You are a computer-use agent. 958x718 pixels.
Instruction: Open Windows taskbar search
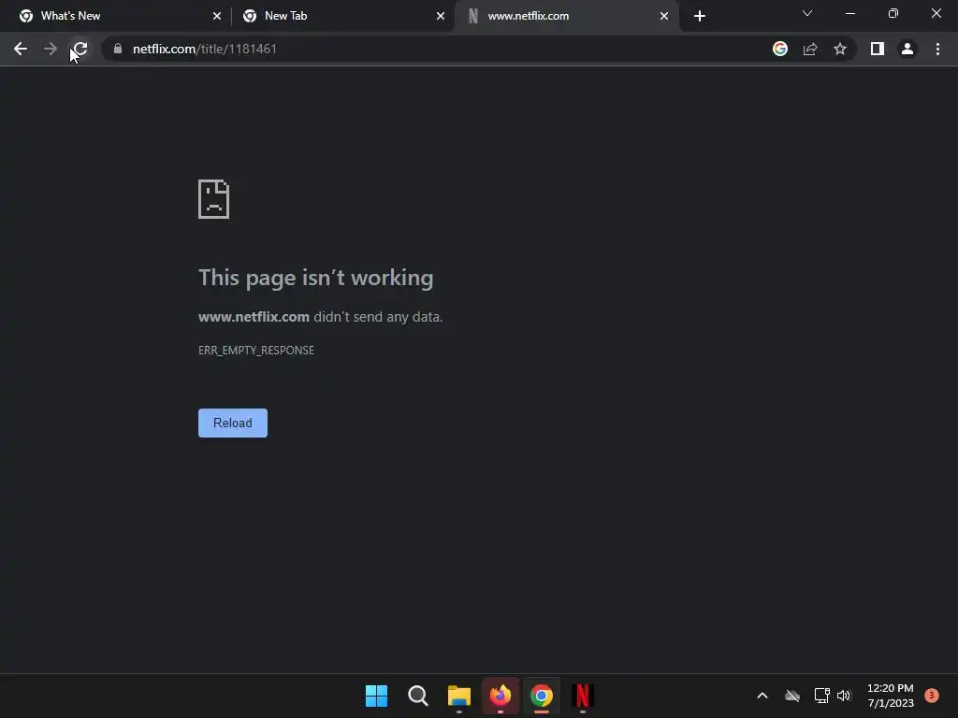[x=418, y=696]
